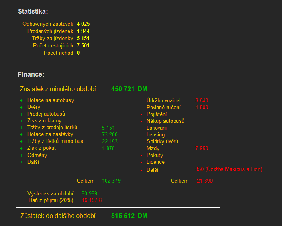
Task: Click the Statistika heading
Action: pyautogui.click(x=33, y=12)
